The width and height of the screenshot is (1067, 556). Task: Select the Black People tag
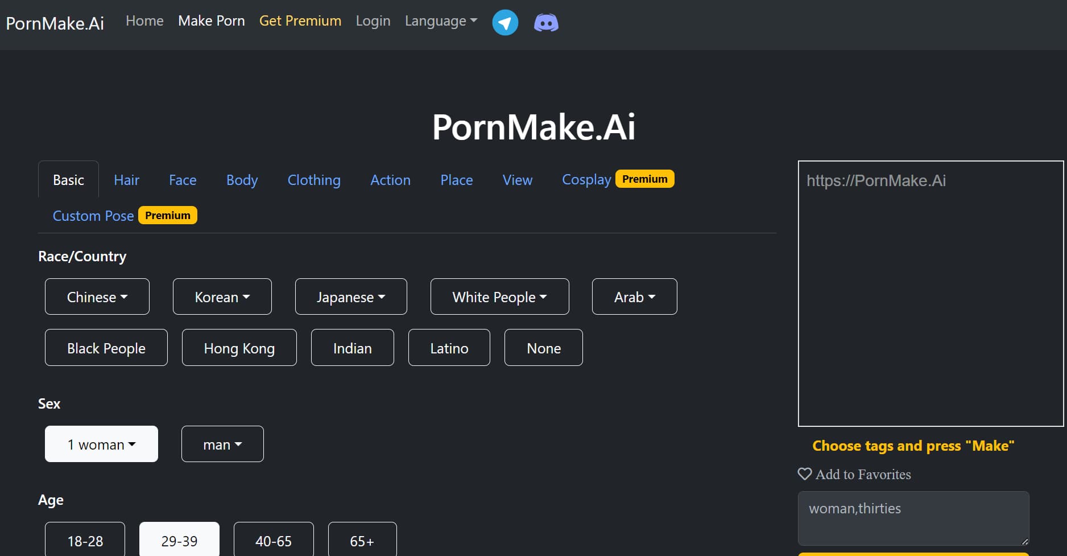106,348
